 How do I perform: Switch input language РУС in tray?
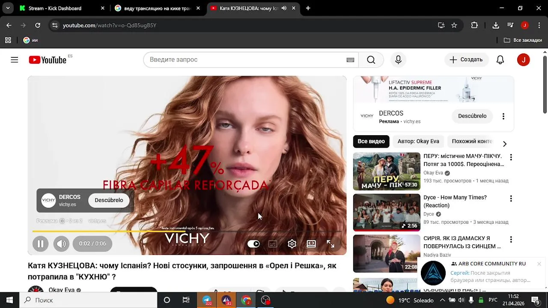pos(493,300)
